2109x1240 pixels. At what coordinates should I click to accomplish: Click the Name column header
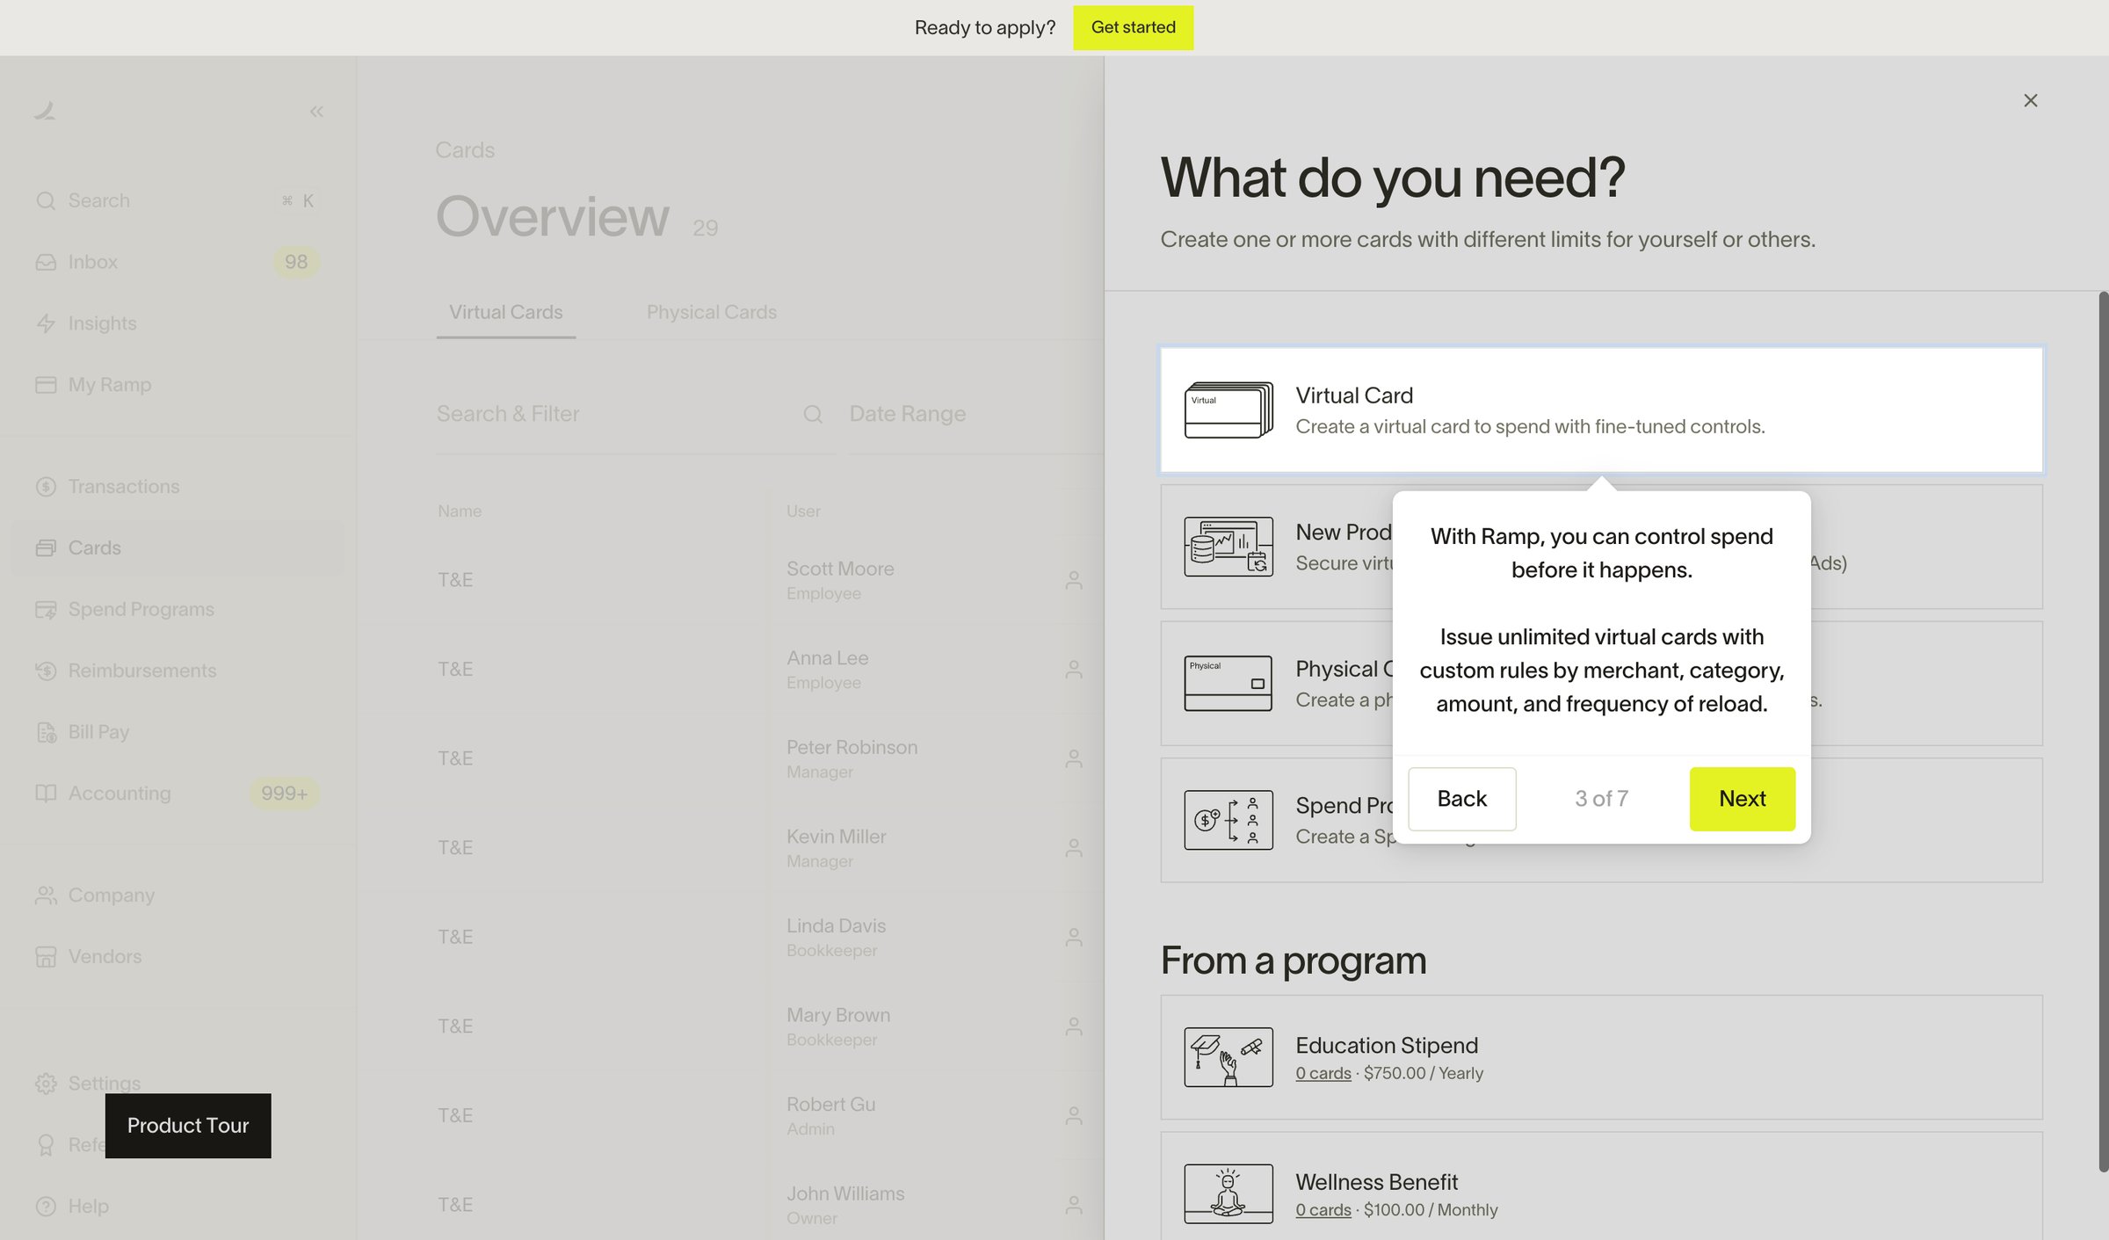point(460,511)
